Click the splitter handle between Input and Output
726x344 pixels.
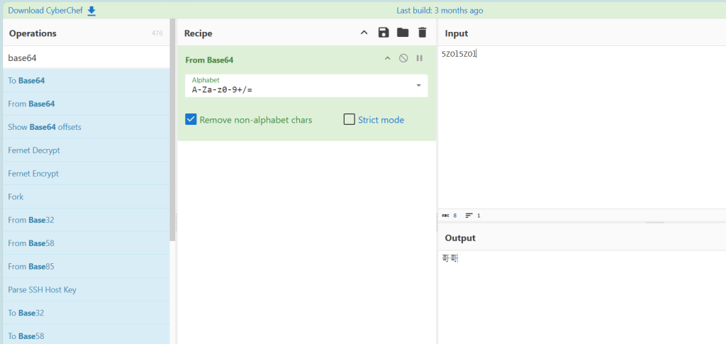(654, 223)
